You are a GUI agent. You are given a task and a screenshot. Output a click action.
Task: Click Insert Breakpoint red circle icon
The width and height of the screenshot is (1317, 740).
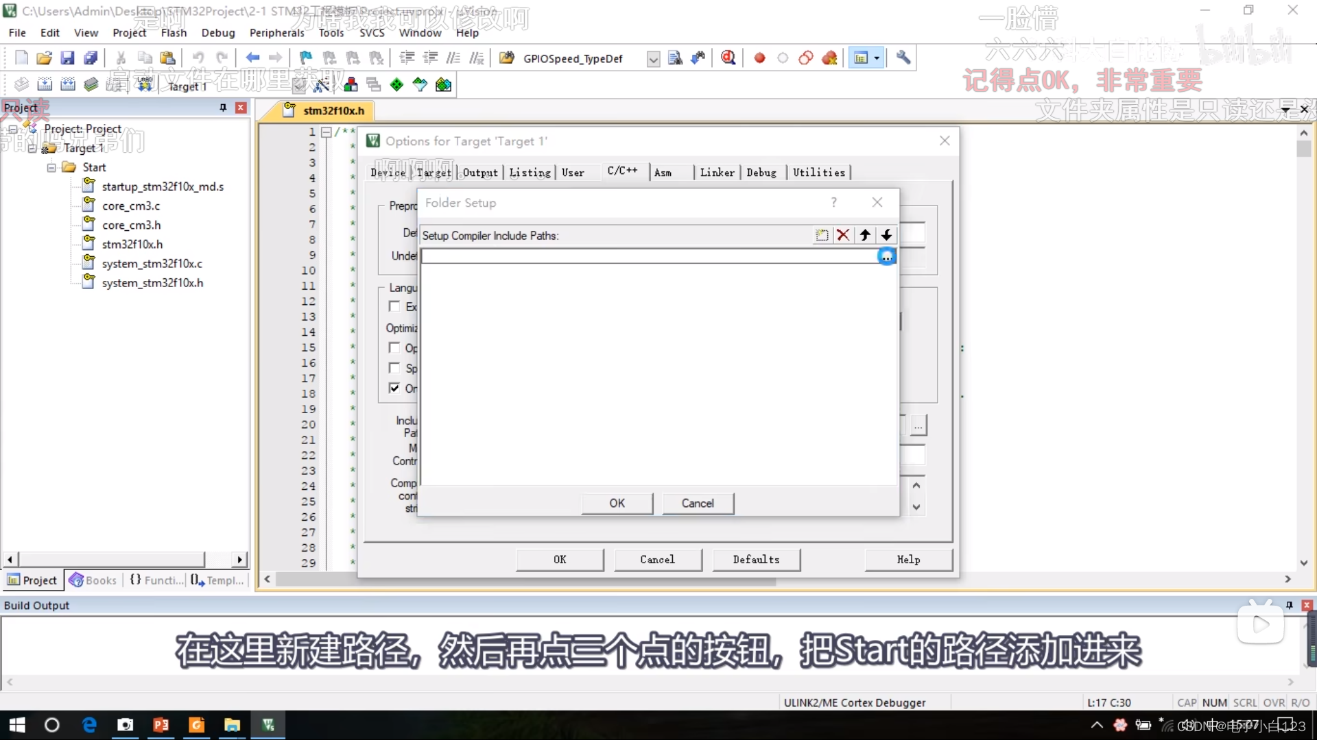759,58
